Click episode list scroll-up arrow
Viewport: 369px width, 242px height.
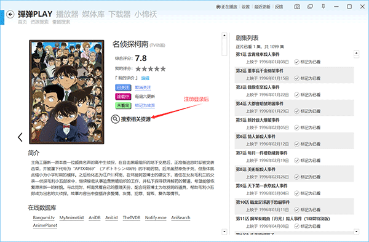pos(357,53)
